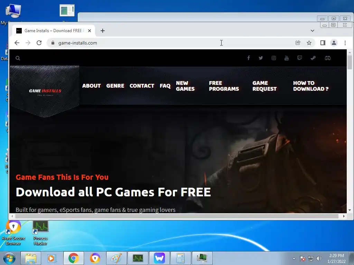This screenshot has height=265, width=354.
Task: Open the purple W app on the taskbar
Action: pos(159,258)
